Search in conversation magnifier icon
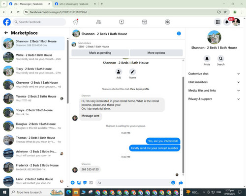Screen dimensions: 246x196 221,58
